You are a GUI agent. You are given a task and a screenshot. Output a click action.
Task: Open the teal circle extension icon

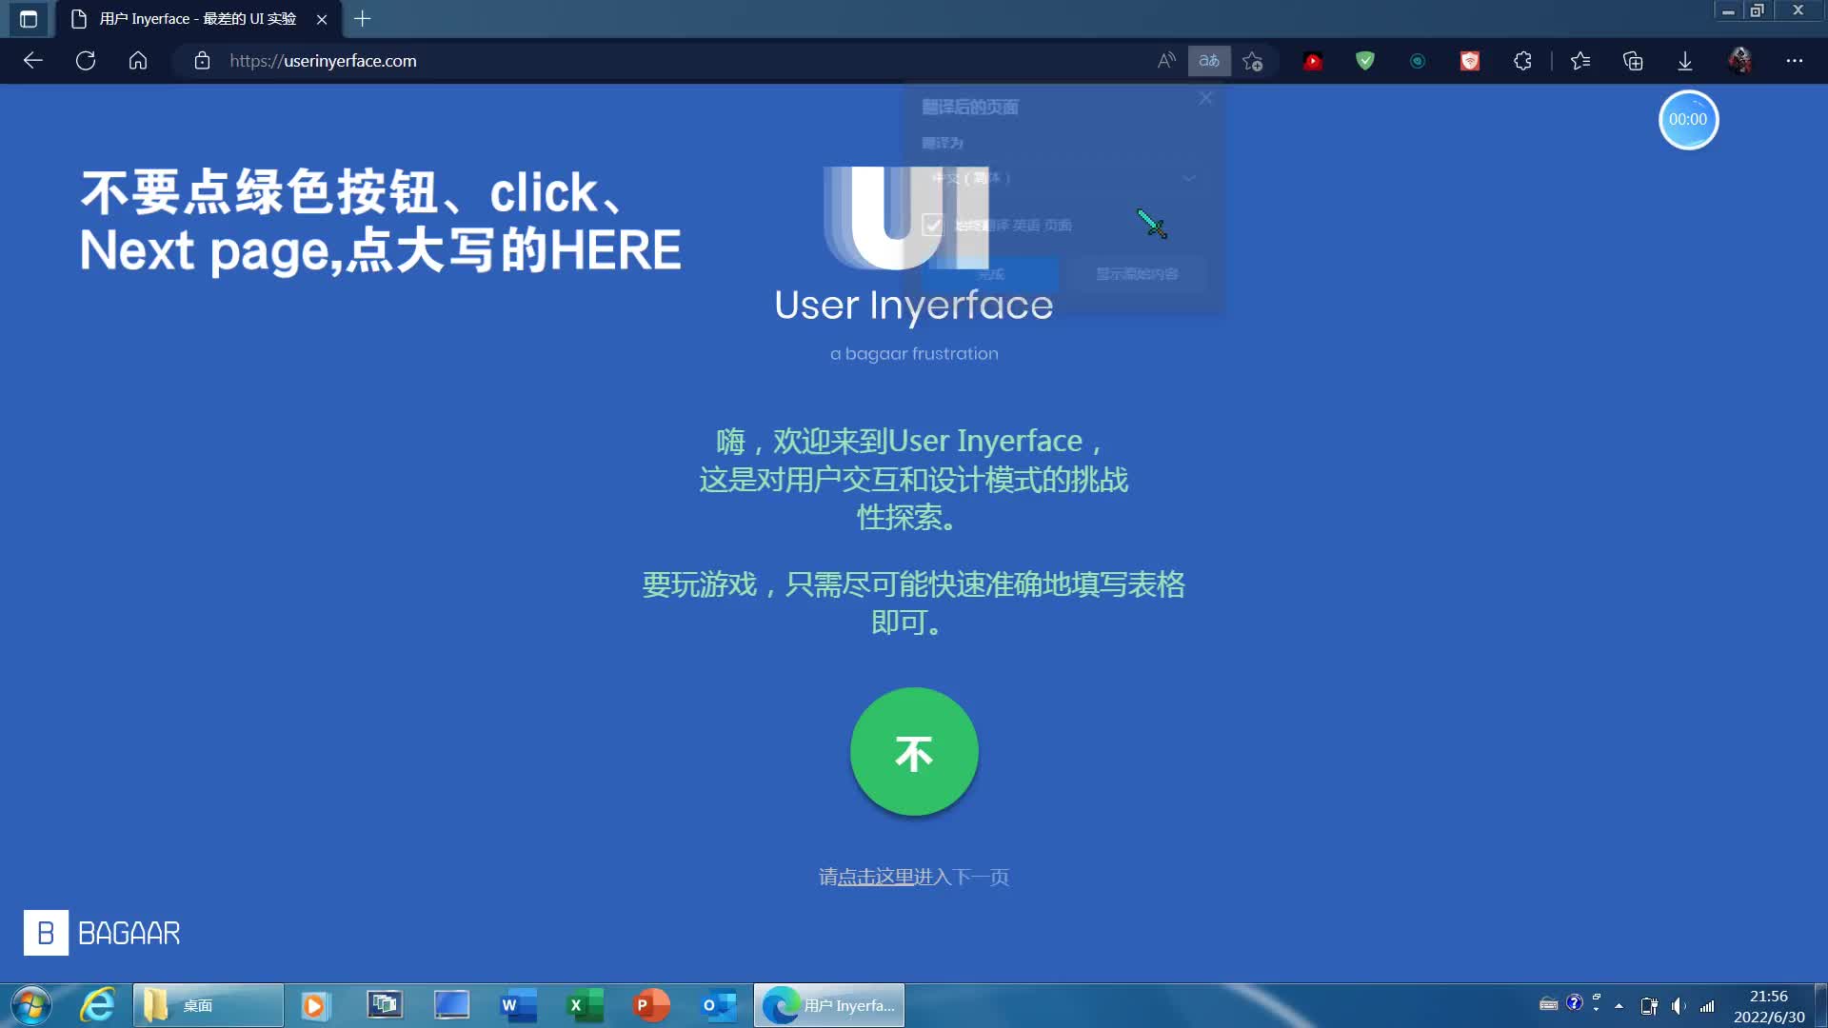coord(1418,61)
